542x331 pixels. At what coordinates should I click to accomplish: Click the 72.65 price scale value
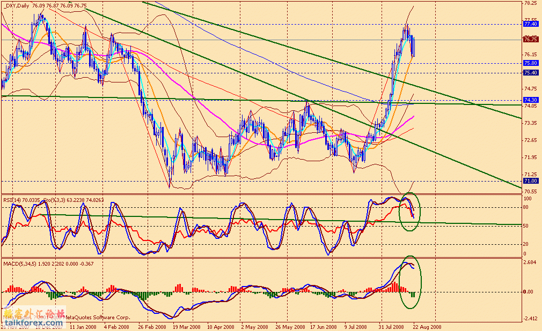530,140
